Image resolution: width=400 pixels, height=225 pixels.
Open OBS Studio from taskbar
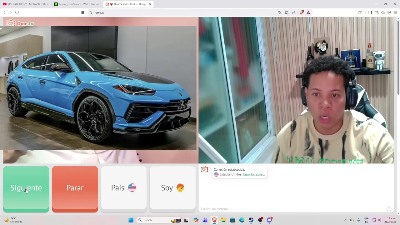click(x=260, y=220)
